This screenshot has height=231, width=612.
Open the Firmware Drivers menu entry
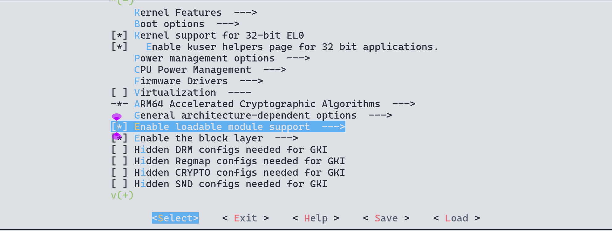click(x=181, y=81)
